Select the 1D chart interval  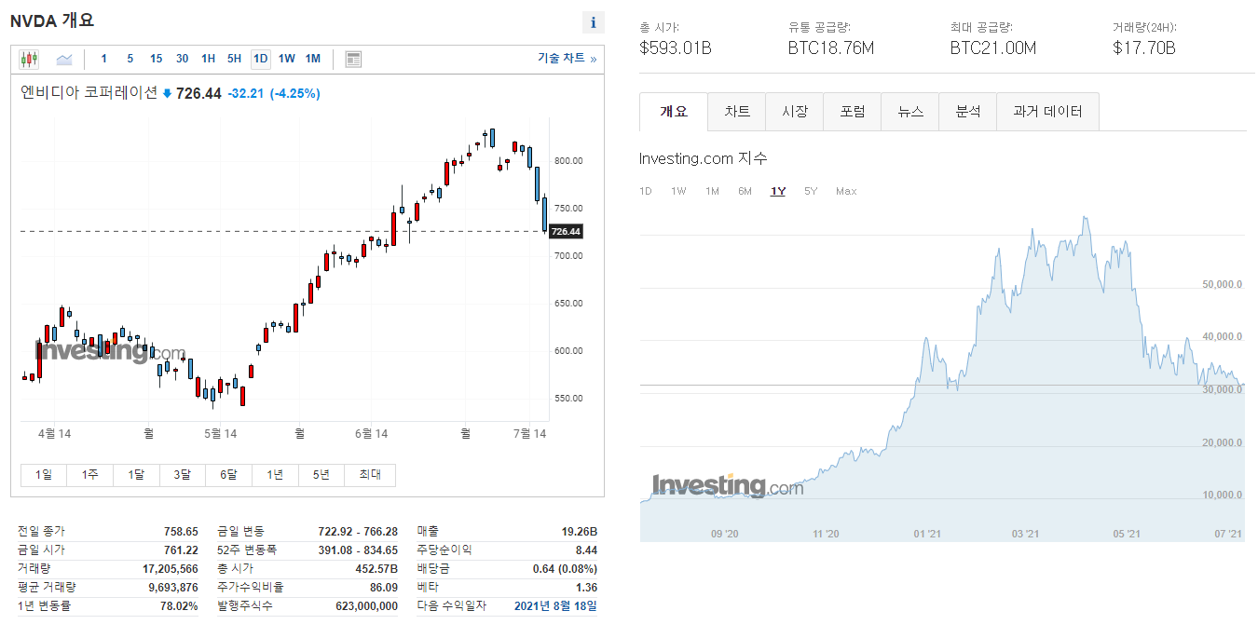pos(260,59)
